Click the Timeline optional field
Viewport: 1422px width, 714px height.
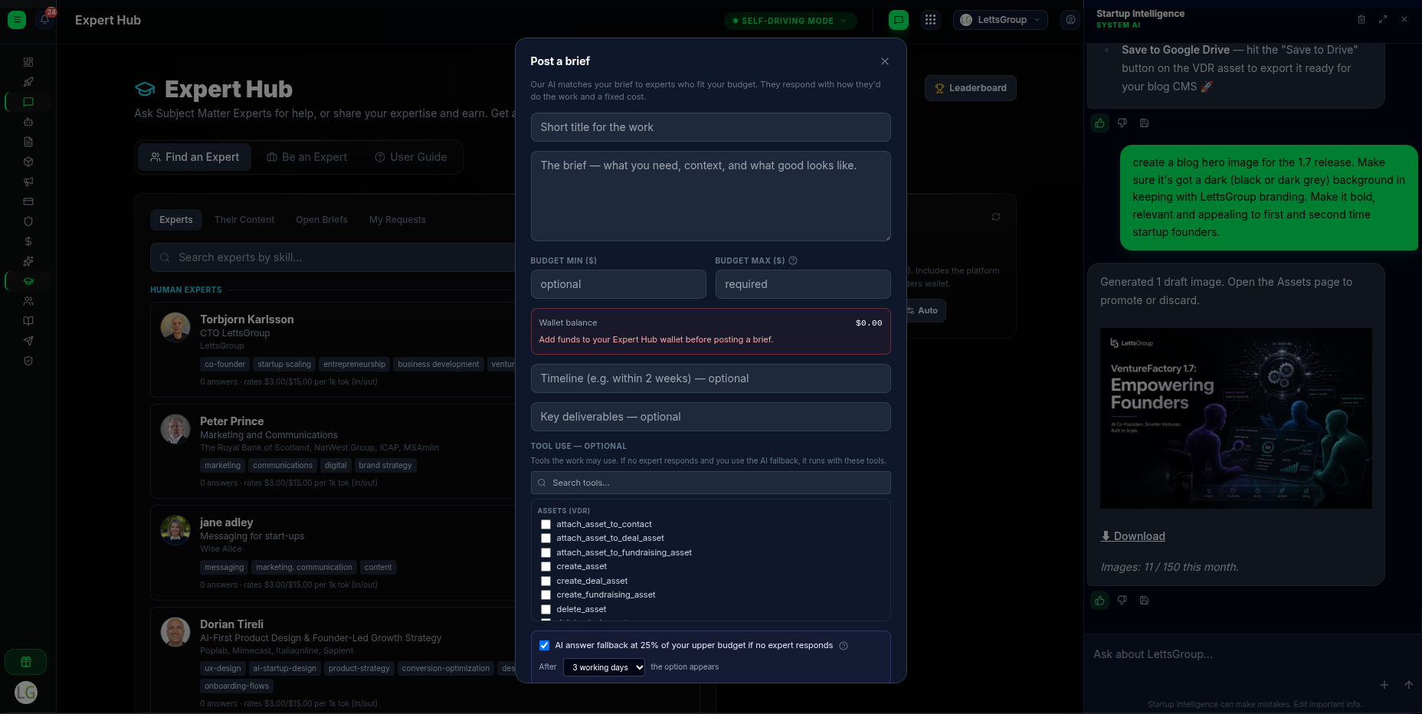pos(710,378)
